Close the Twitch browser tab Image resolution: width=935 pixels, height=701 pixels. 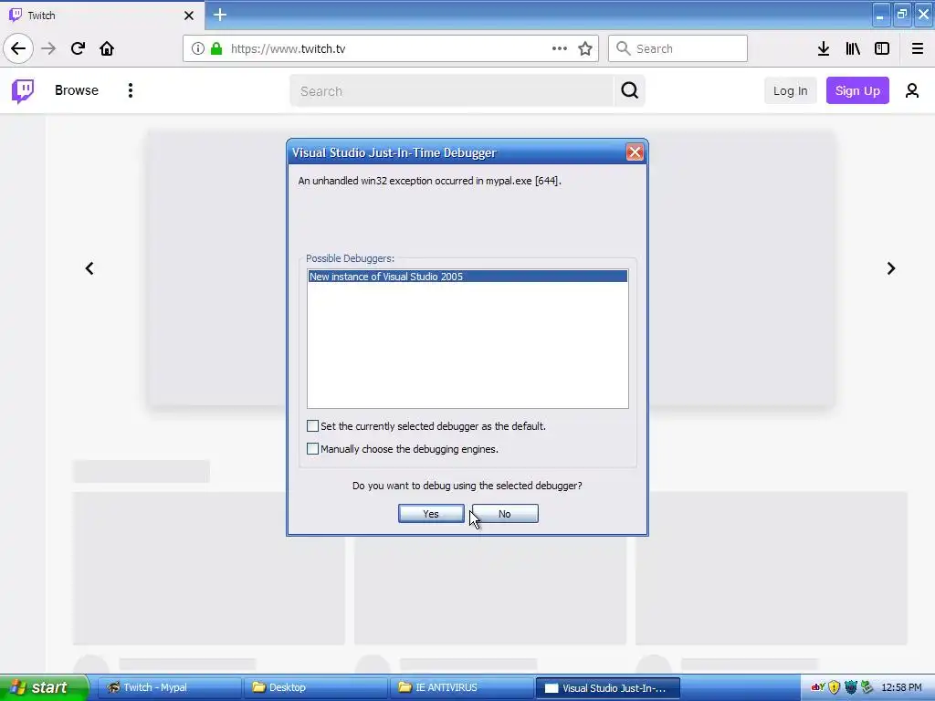point(189,16)
